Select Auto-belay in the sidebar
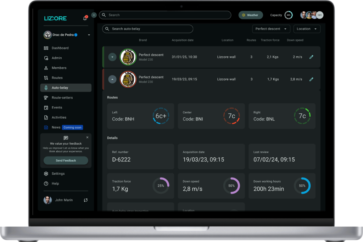 coord(66,88)
